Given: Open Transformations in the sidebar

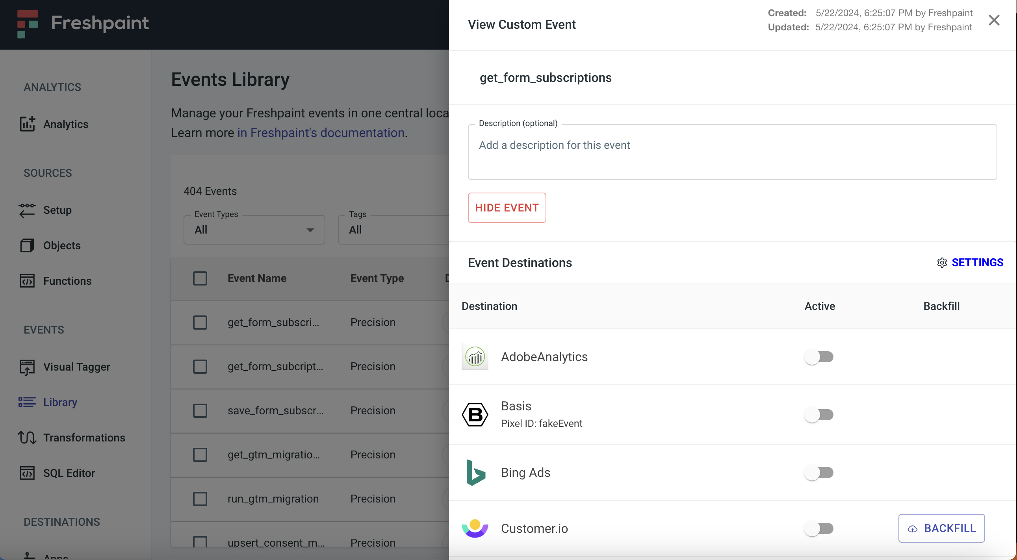Looking at the screenshot, I should click(84, 438).
